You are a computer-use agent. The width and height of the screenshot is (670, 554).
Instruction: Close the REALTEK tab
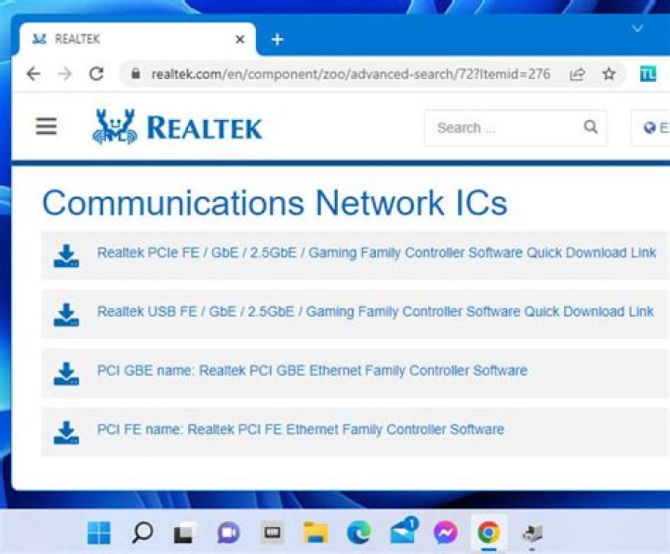240,39
